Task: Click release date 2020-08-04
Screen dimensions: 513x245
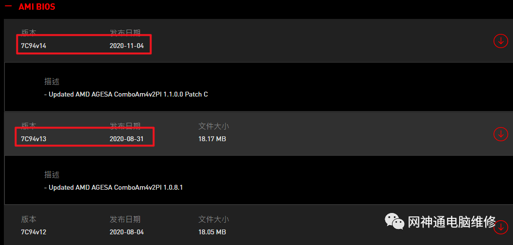Action: click(127, 232)
